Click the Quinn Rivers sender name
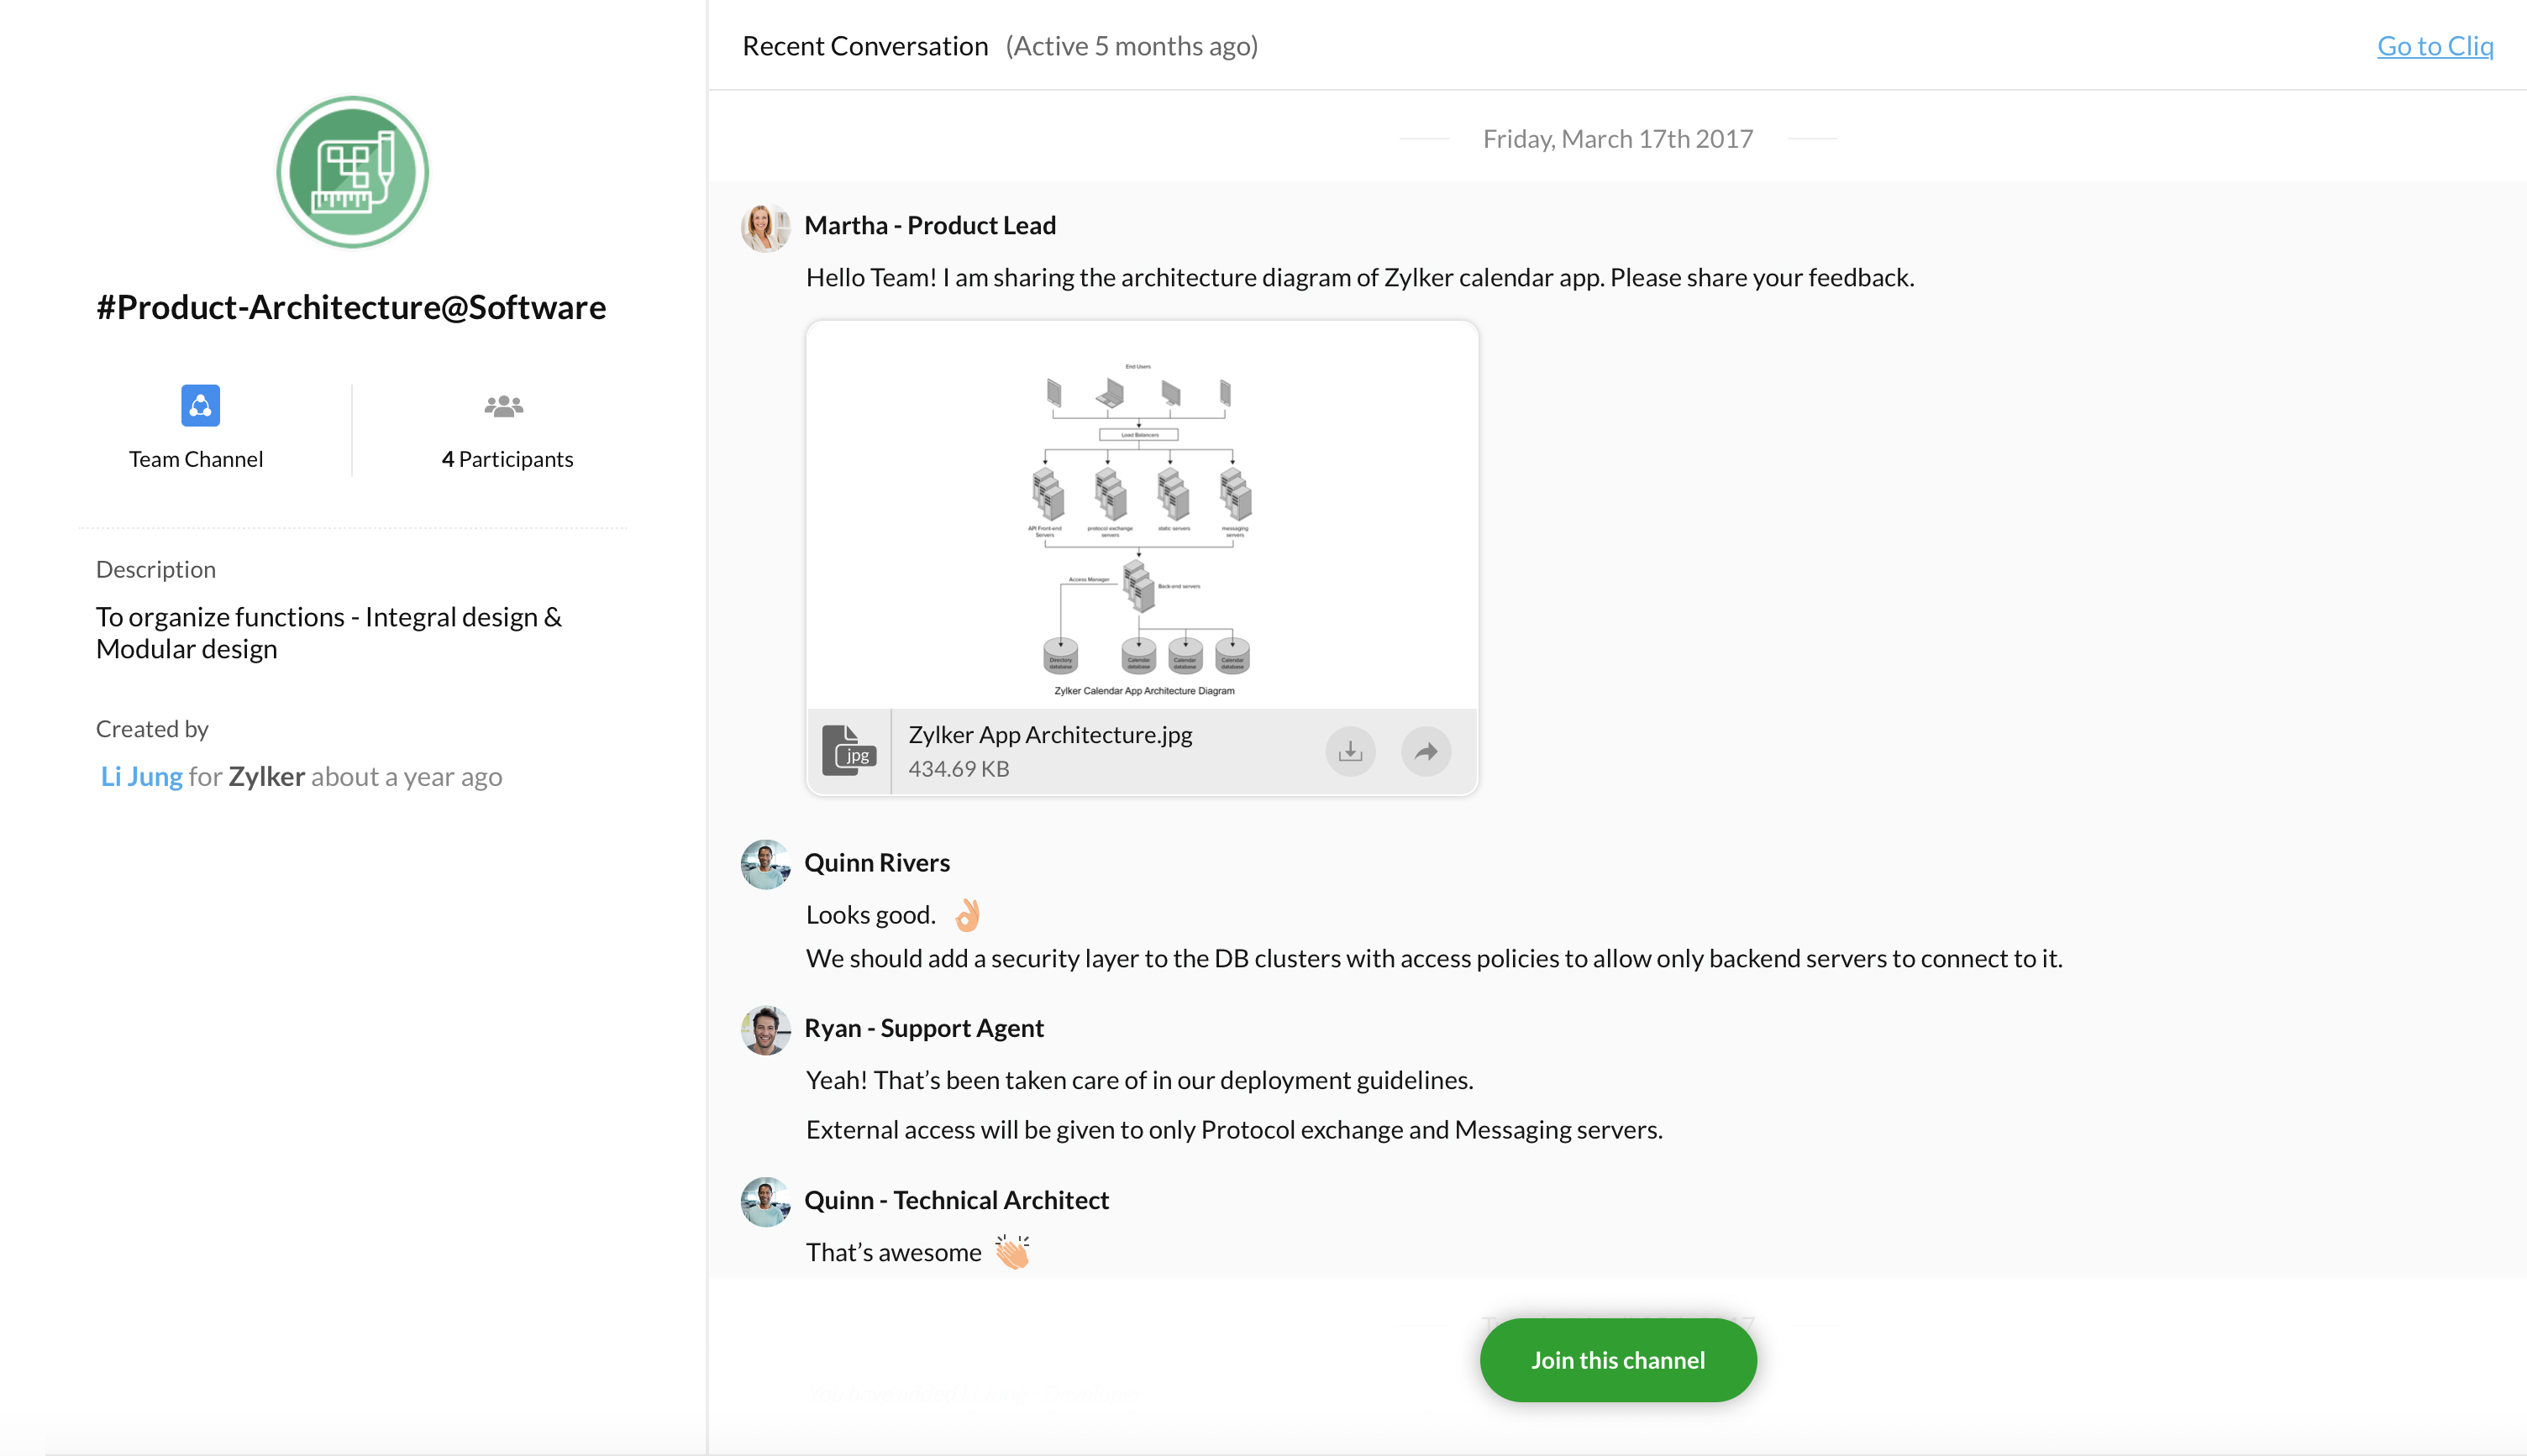This screenshot has width=2527, height=1456. pyautogui.click(x=876, y=862)
